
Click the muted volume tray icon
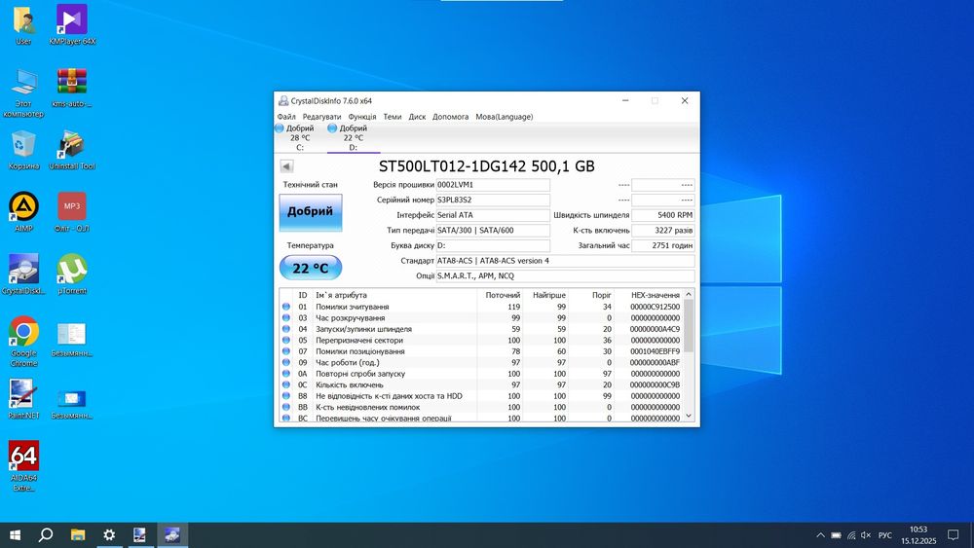866,535
